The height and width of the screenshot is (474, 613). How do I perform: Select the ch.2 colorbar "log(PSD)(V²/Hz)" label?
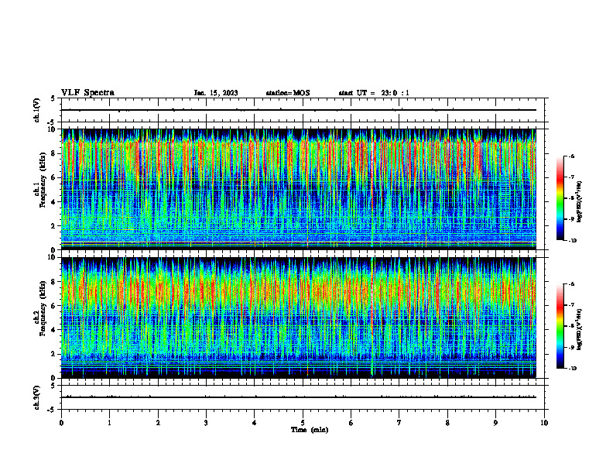point(580,330)
